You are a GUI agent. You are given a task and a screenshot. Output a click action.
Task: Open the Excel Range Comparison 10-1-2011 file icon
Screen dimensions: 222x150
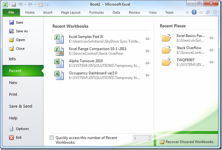click(59, 51)
